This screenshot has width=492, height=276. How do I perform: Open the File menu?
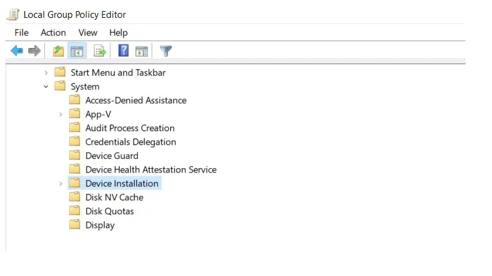(x=22, y=33)
